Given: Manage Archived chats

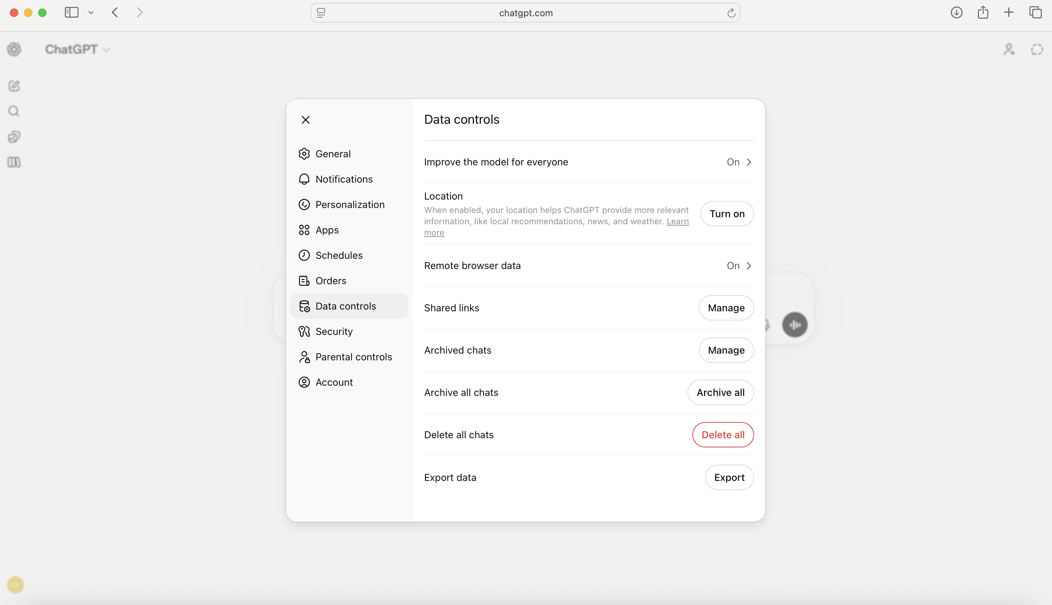Looking at the screenshot, I should pyautogui.click(x=726, y=350).
